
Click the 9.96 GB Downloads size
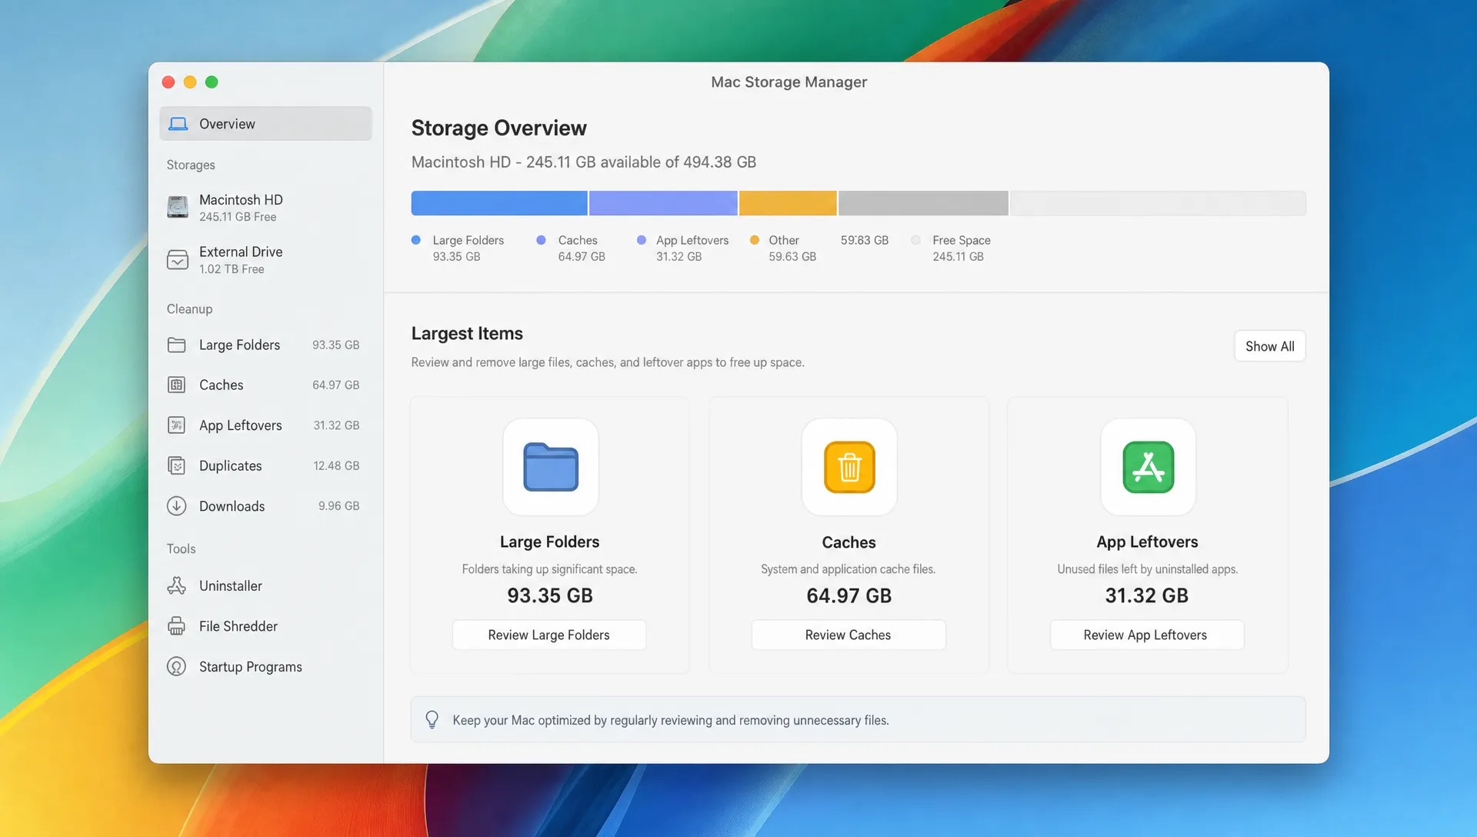338,505
